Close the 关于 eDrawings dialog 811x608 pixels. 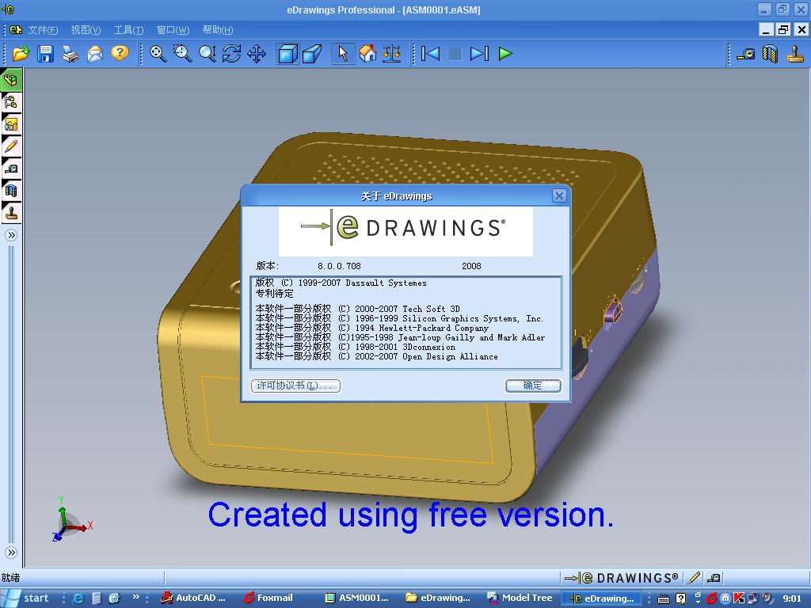[558, 196]
